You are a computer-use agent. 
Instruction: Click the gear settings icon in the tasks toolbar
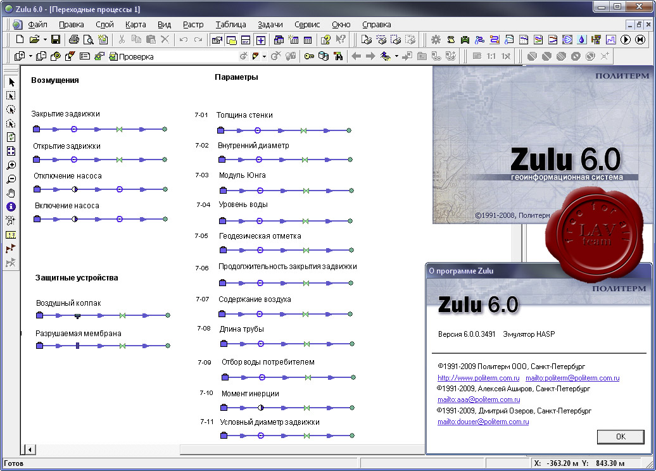436,40
